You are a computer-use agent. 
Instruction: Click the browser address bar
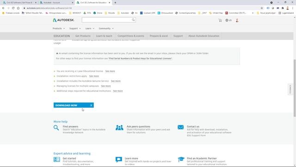142,8
